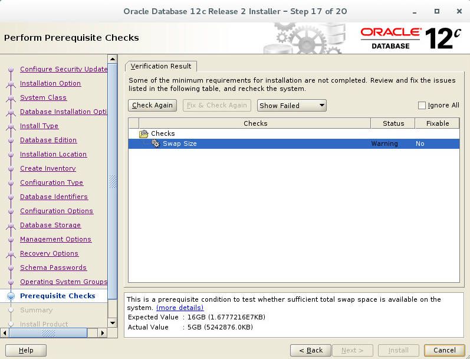470x359 pixels.
Task: Enable the Ignore All checkbox
Action: coord(422,105)
